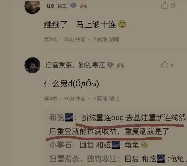
Task: Click the smiley emoji after 龟龟
Action: tap(144, 145)
